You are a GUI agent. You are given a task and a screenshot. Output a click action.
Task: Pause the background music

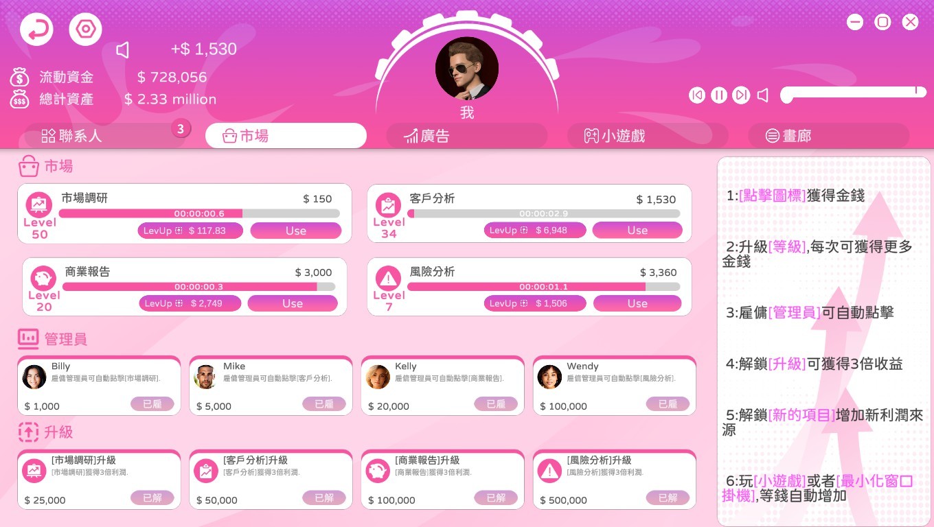(719, 95)
